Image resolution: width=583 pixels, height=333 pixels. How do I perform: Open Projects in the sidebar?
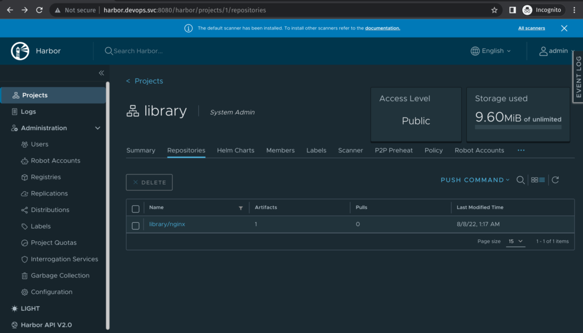point(53,95)
